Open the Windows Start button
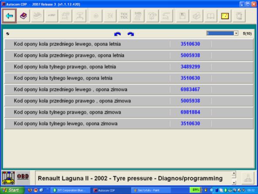258x194 pixels. [12, 190]
